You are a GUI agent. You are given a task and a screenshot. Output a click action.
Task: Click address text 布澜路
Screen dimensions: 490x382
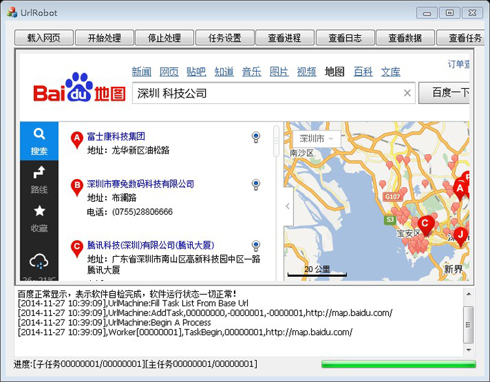tap(124, 198)
